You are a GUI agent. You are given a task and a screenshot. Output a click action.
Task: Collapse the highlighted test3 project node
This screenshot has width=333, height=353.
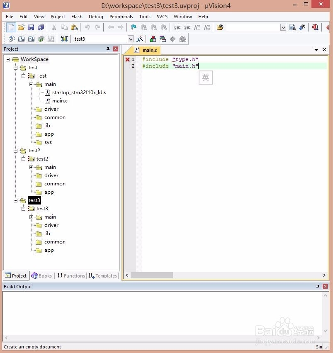[x=15, y=200]
